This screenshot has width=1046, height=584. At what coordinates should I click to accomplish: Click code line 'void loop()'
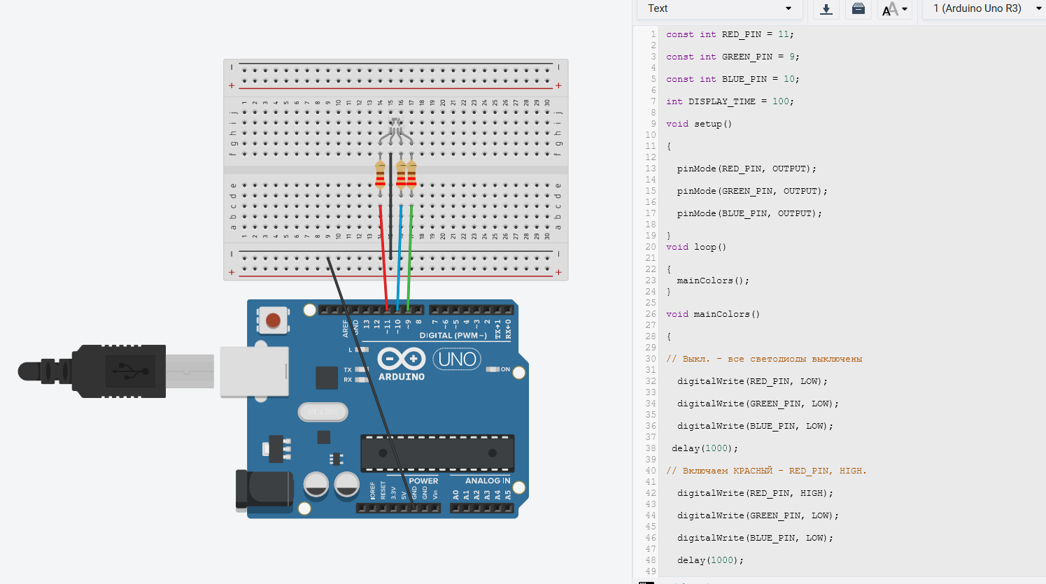click(x=696, y=247)
